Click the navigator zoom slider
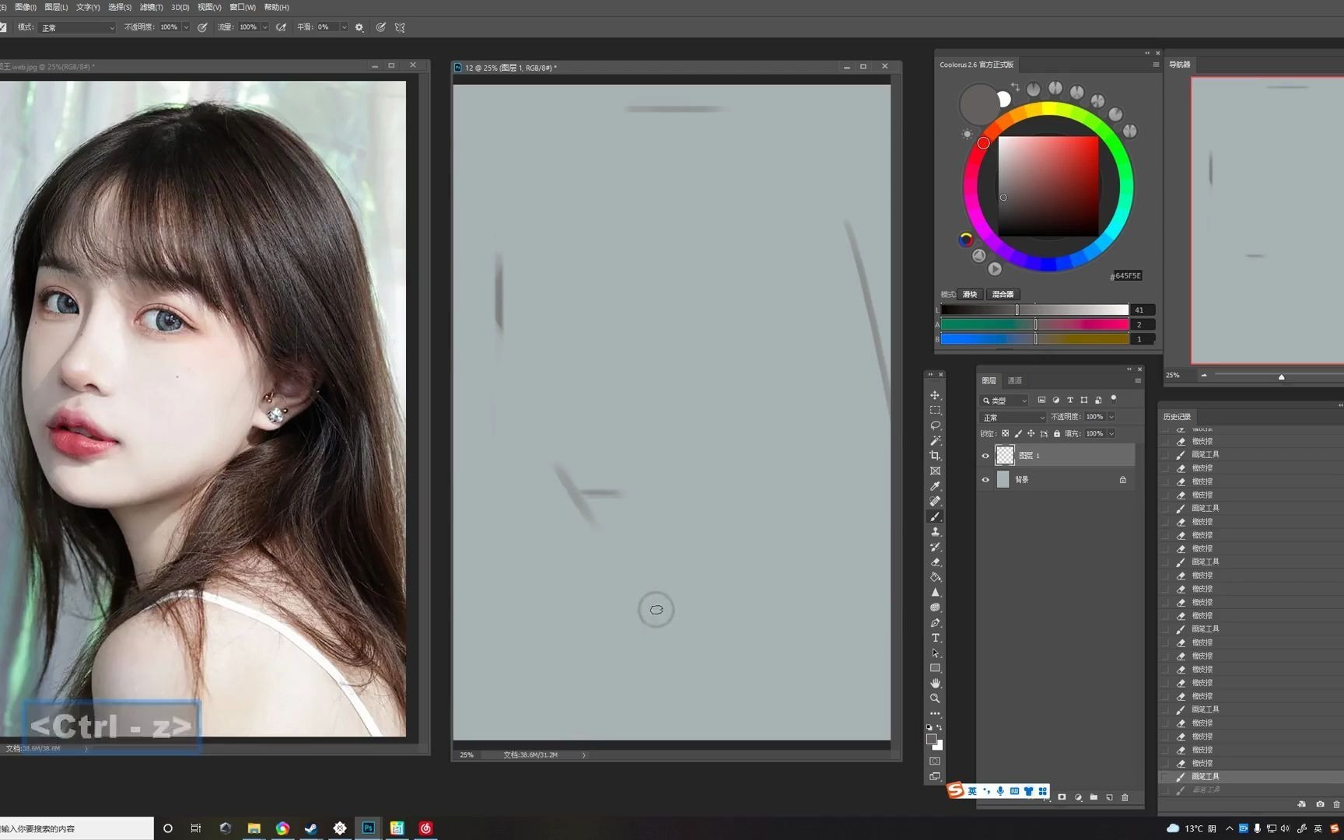 pos(1279,376)
